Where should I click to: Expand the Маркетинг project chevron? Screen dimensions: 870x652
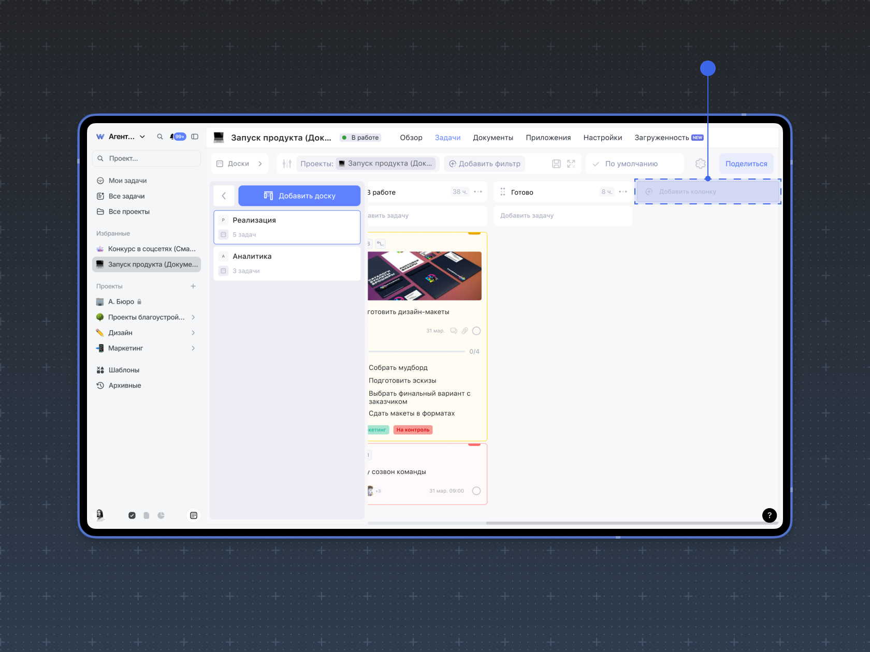[x=193, y=348]
